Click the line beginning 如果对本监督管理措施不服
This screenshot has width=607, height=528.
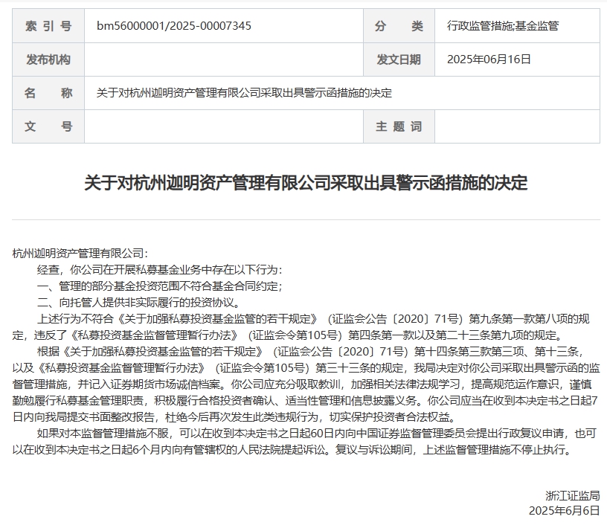click(317, 433)
